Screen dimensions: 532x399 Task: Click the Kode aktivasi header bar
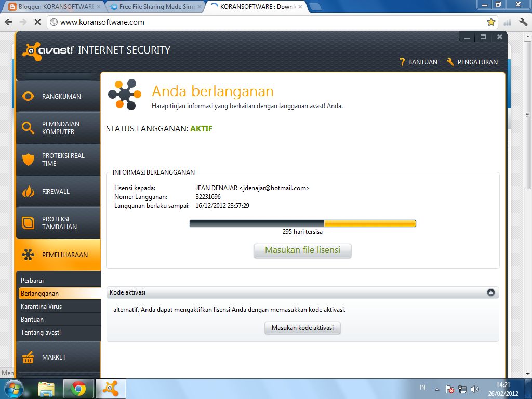302,292
